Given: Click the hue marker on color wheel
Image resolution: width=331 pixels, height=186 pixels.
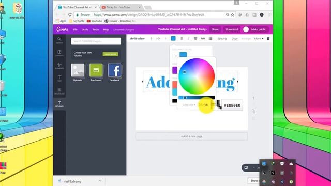Looking at the screenshot, I should (x=184, y=72).
